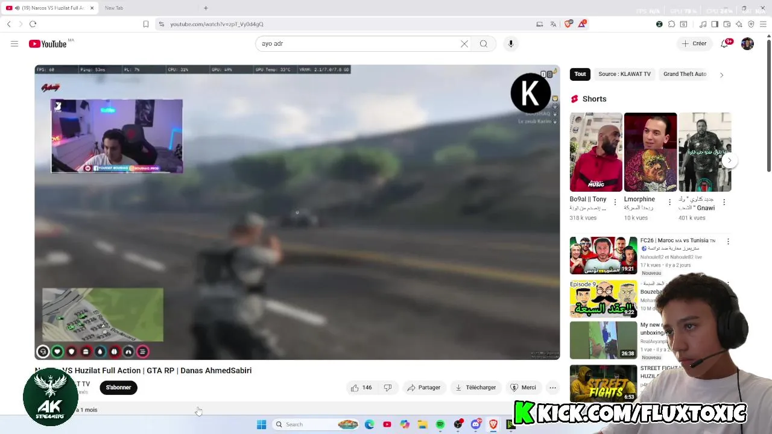Screen dimensions: 772x434
Task: Open OBS Studio from the taskbar
Action: (458, 424)
